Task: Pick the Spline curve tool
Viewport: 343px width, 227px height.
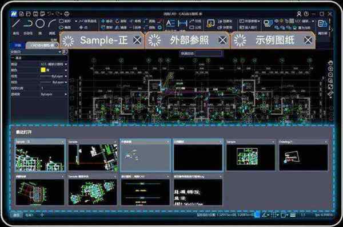Action: pos(87,21)
